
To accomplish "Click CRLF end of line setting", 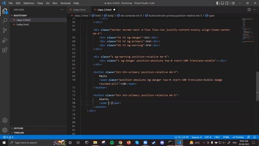I will tap(217, 137).
